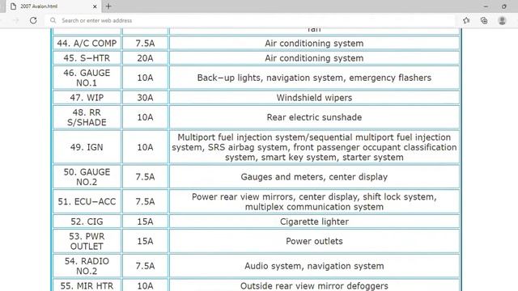Click Back-up lights, navigation system description
The width and height of the screenshot is (518, 291).
[x=314, y=78]
